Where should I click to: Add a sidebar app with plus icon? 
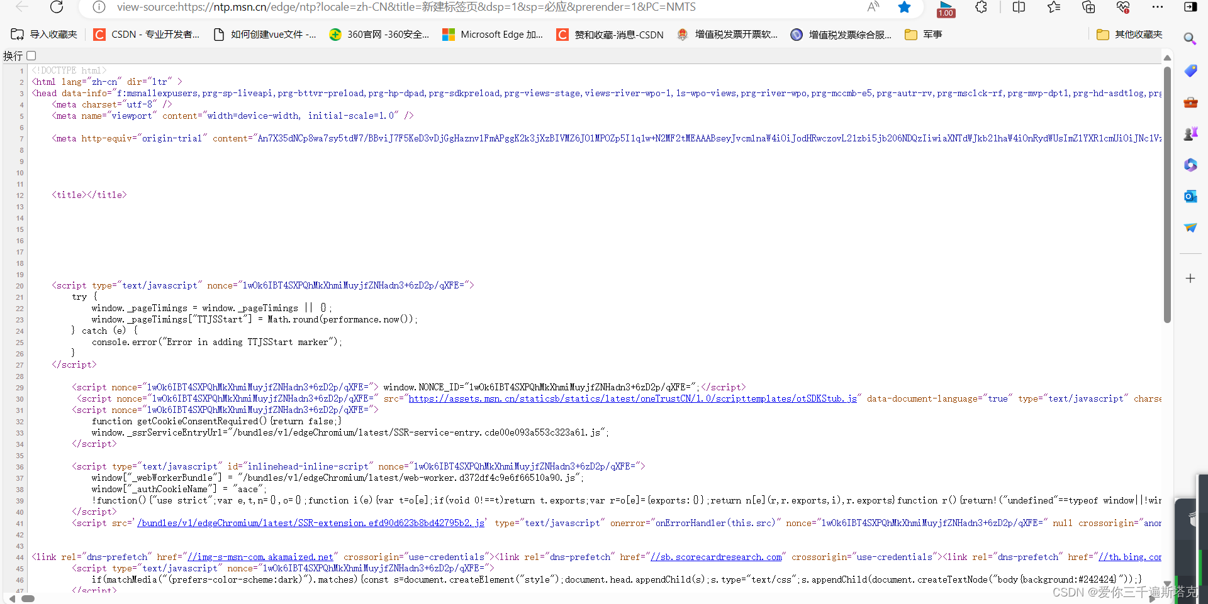pyautogui.click(x=1190, y=278)
